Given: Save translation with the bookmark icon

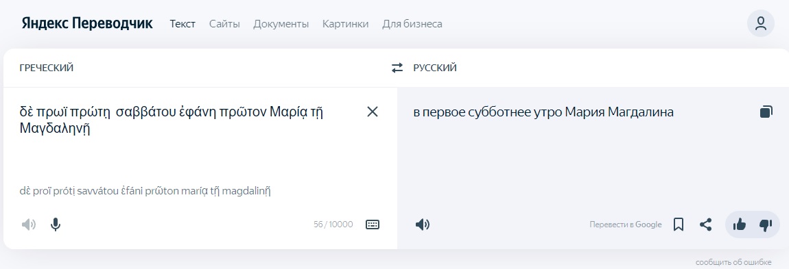Looking at the screenshot, I should pyautogui.click(x=679, y=225).
